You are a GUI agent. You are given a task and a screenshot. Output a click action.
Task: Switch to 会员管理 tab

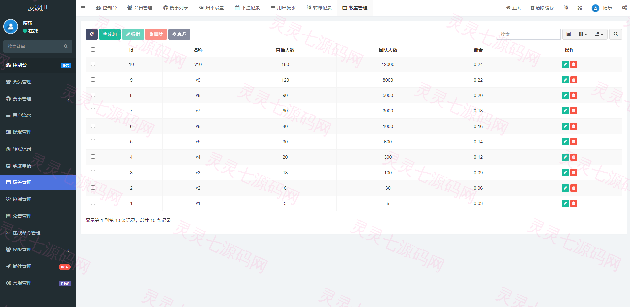tap(140, 8)
